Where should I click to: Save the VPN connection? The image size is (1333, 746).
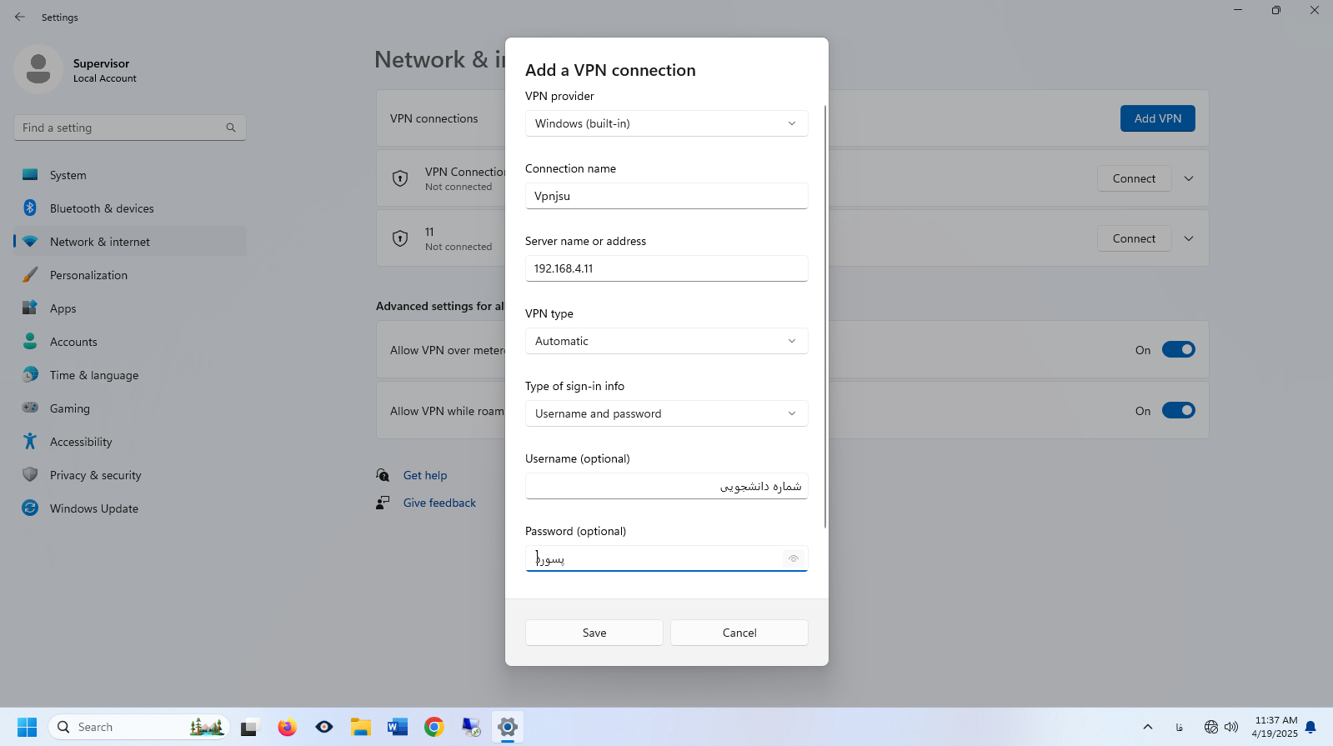pos(594,633)
